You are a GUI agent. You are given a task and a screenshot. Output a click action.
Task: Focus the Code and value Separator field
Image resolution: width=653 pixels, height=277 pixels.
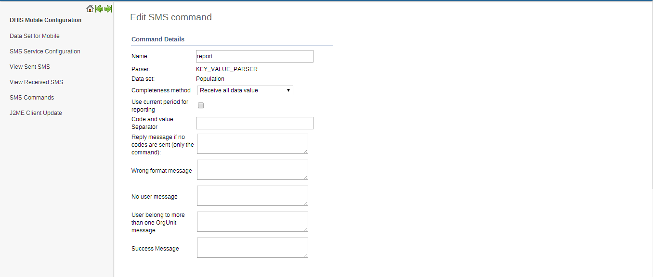click(255, 123)
